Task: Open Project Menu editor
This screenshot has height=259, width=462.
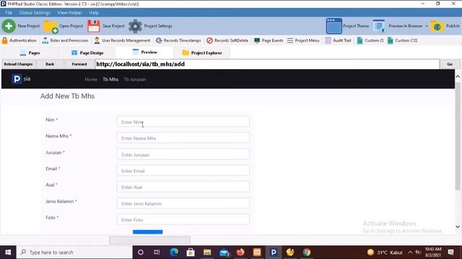Action: click(x=303, y=40)
